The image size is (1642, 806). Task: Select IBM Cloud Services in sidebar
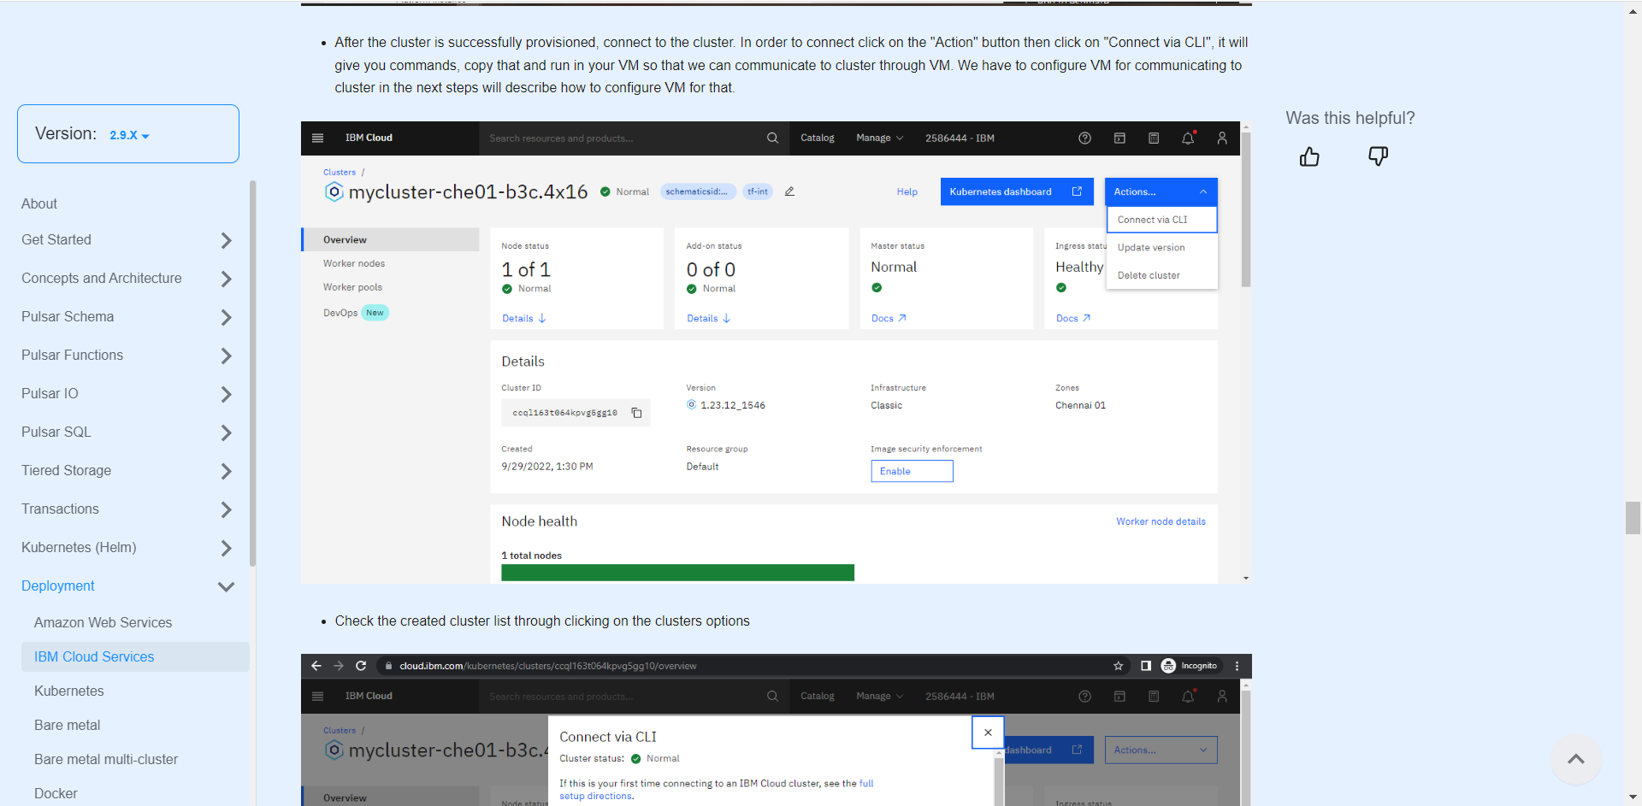coord(135,656)
